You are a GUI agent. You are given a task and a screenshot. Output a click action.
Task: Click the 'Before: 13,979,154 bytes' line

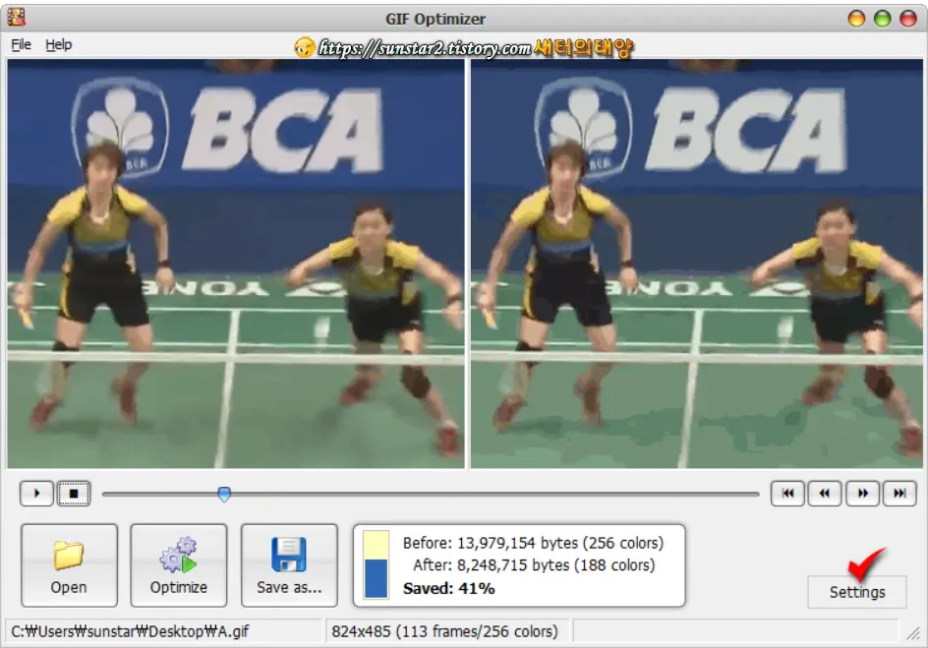(x=533, y=543)
